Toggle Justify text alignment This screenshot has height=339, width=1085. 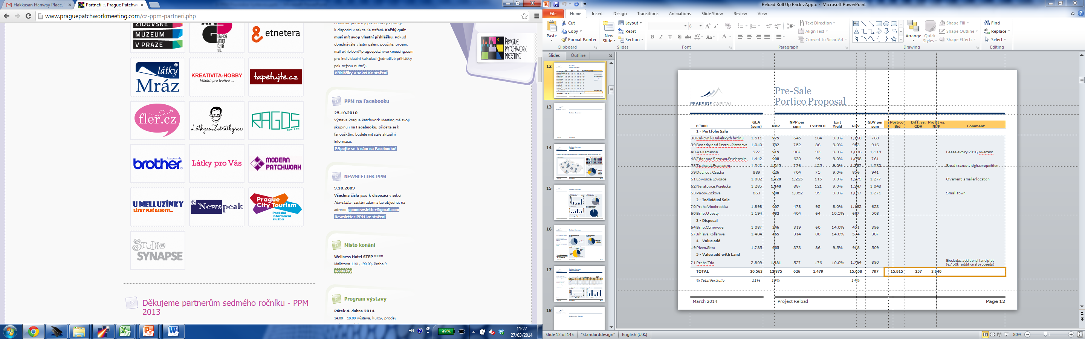click(767, 37)
